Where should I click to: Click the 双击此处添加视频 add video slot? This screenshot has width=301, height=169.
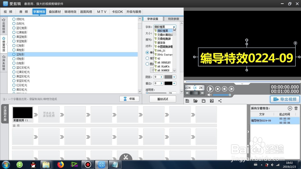coord(49,115)
